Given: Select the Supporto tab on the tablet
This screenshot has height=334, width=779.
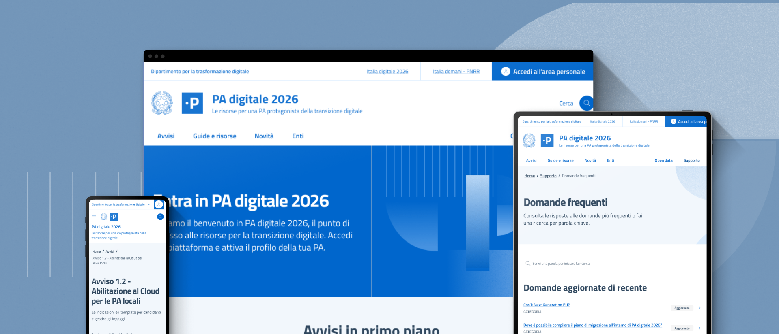Looking at the screenshot, I should point(691,160).
